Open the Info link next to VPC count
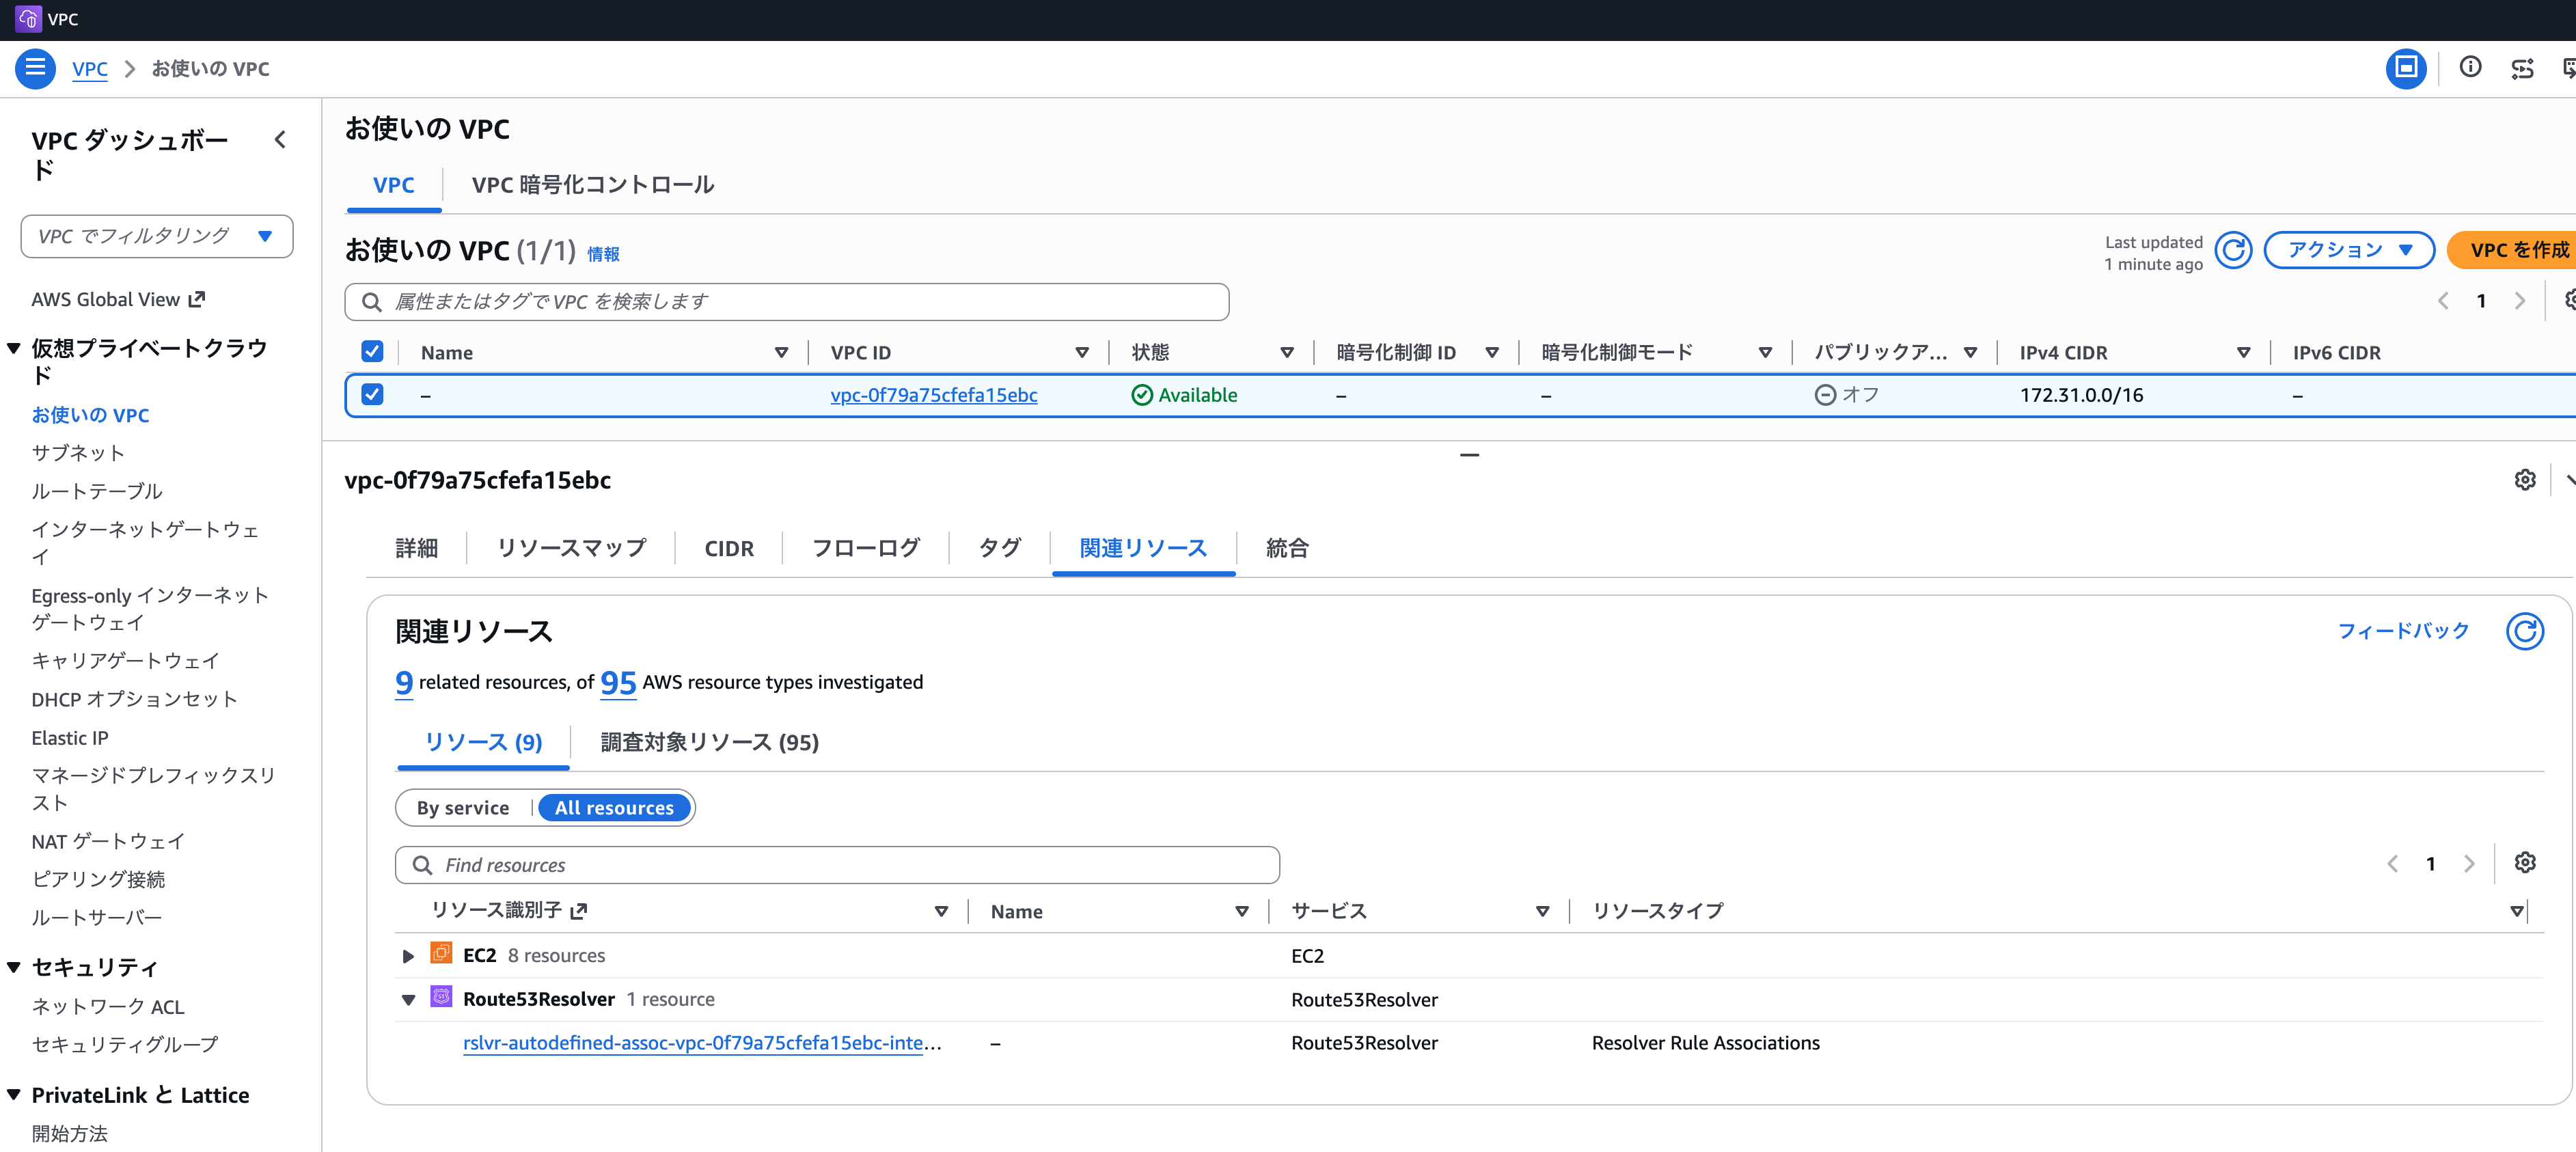The image size is (2576, 1152). point(603,254)
